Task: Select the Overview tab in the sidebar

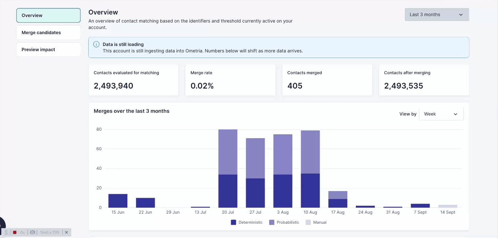Action: point(48,15)
